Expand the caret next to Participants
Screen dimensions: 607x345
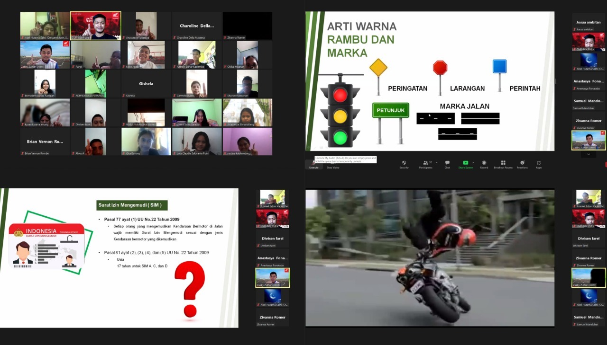point(436,162)
